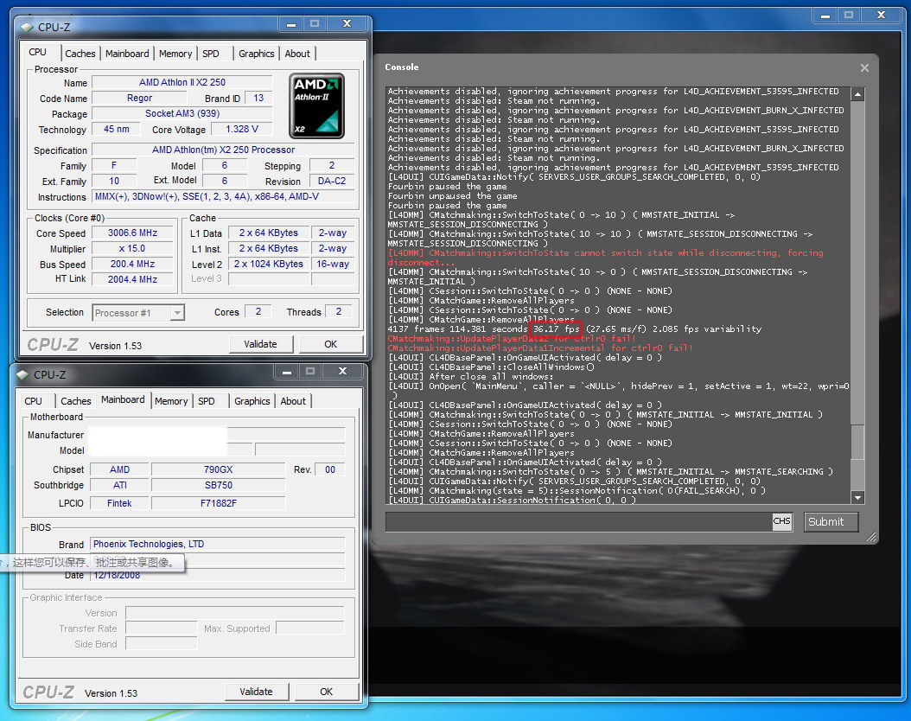Click the HT Link value 2004.4 MHz
This screenshot has width=911, height=721.
(132, 279)
